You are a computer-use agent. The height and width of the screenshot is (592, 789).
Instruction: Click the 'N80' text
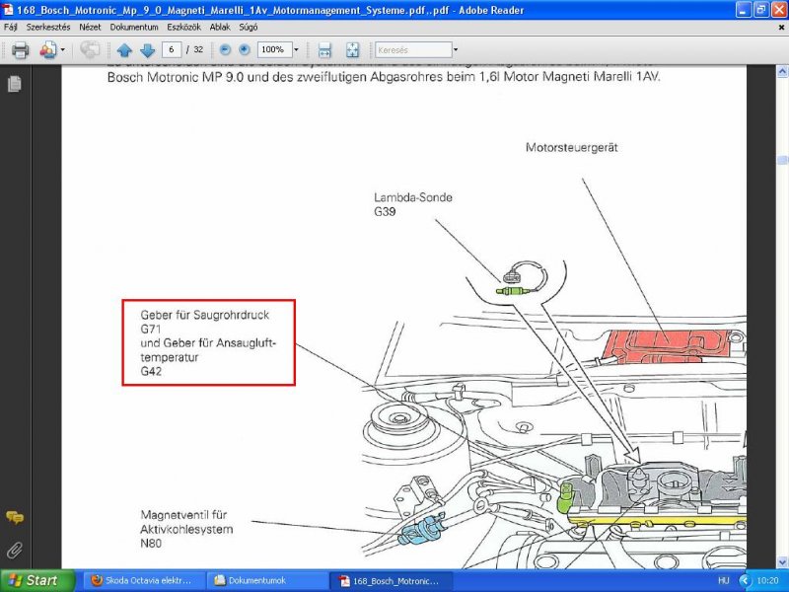(151, 544)
